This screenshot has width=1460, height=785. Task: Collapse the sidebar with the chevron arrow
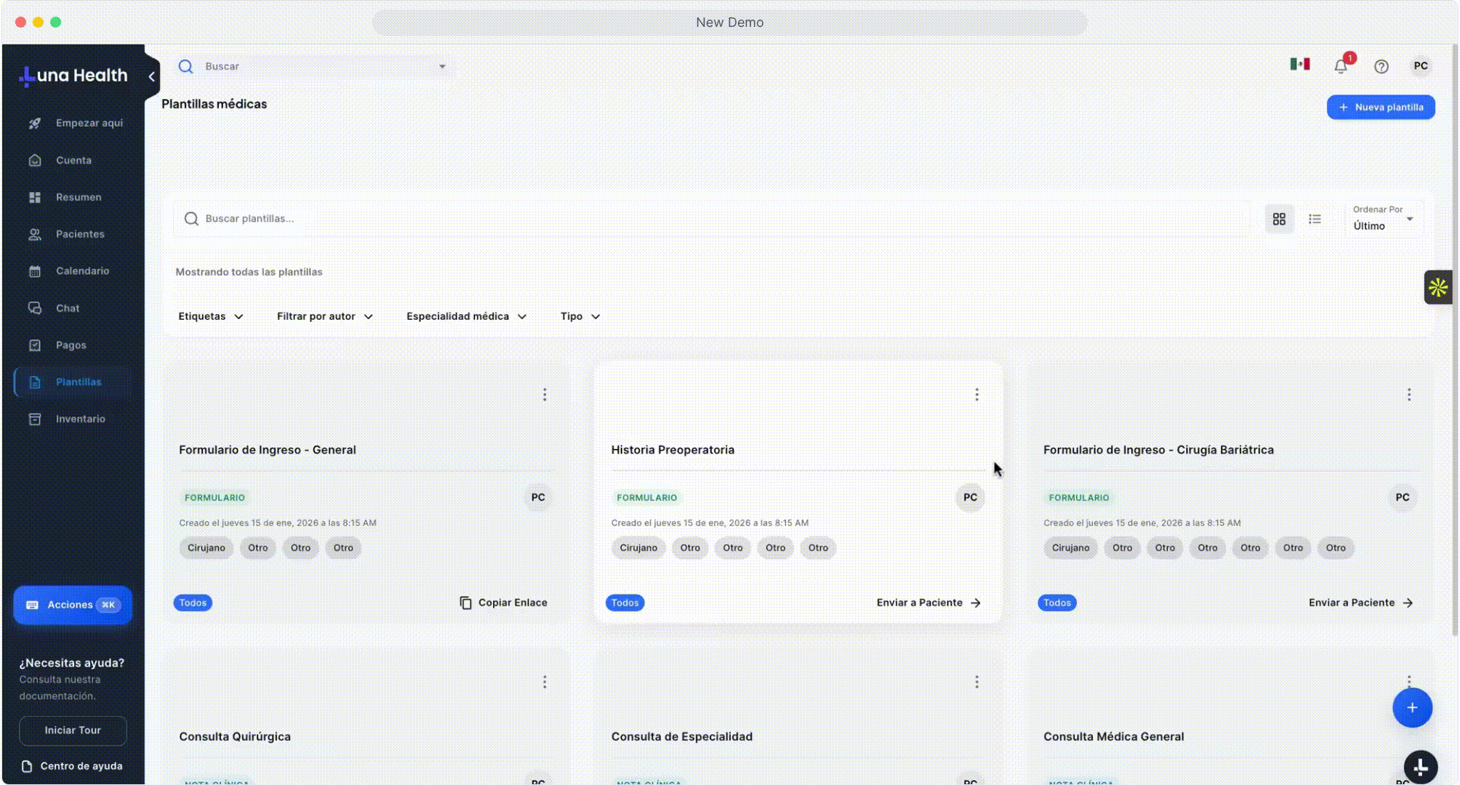[151, 76]
